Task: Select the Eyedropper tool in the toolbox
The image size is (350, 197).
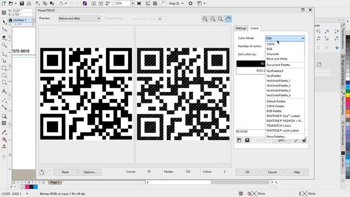Action: click(4, 132)
